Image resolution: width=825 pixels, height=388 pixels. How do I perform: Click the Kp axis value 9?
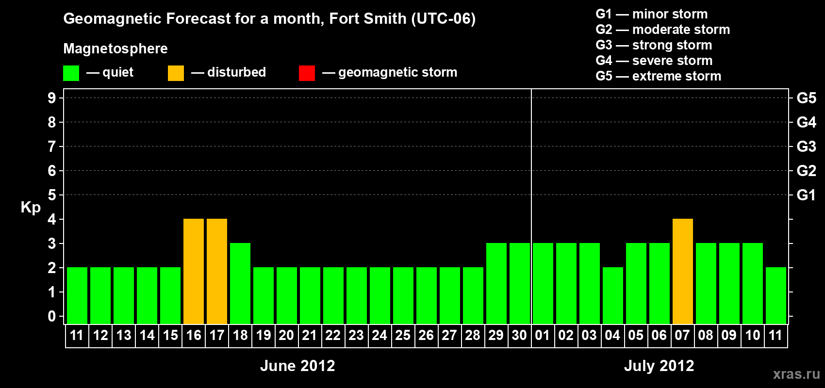point(52,98)
